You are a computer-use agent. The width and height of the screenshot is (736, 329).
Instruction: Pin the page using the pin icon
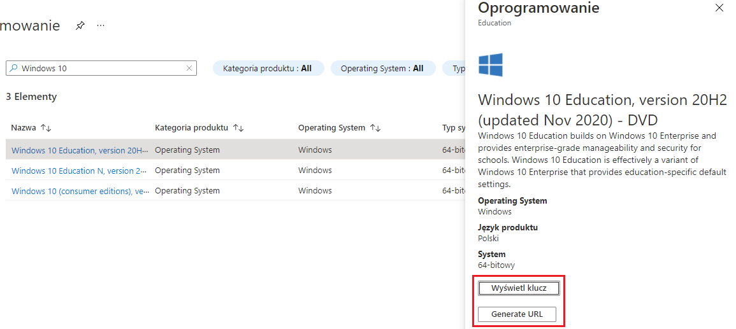[80, 26]
